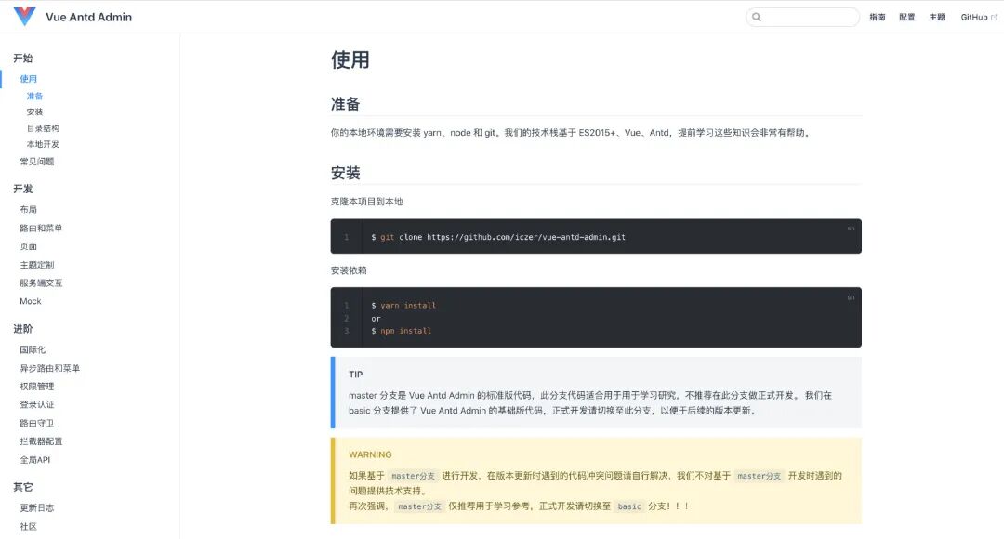Click the search magnifier icon
Image resolution: width=1004 pixels, height=539 pixels.
tap(756, 17)
